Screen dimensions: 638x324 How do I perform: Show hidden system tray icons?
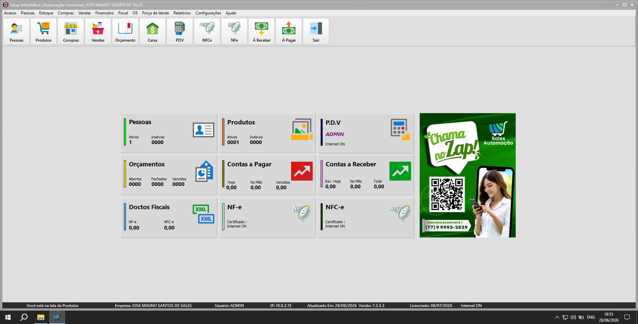557,317
